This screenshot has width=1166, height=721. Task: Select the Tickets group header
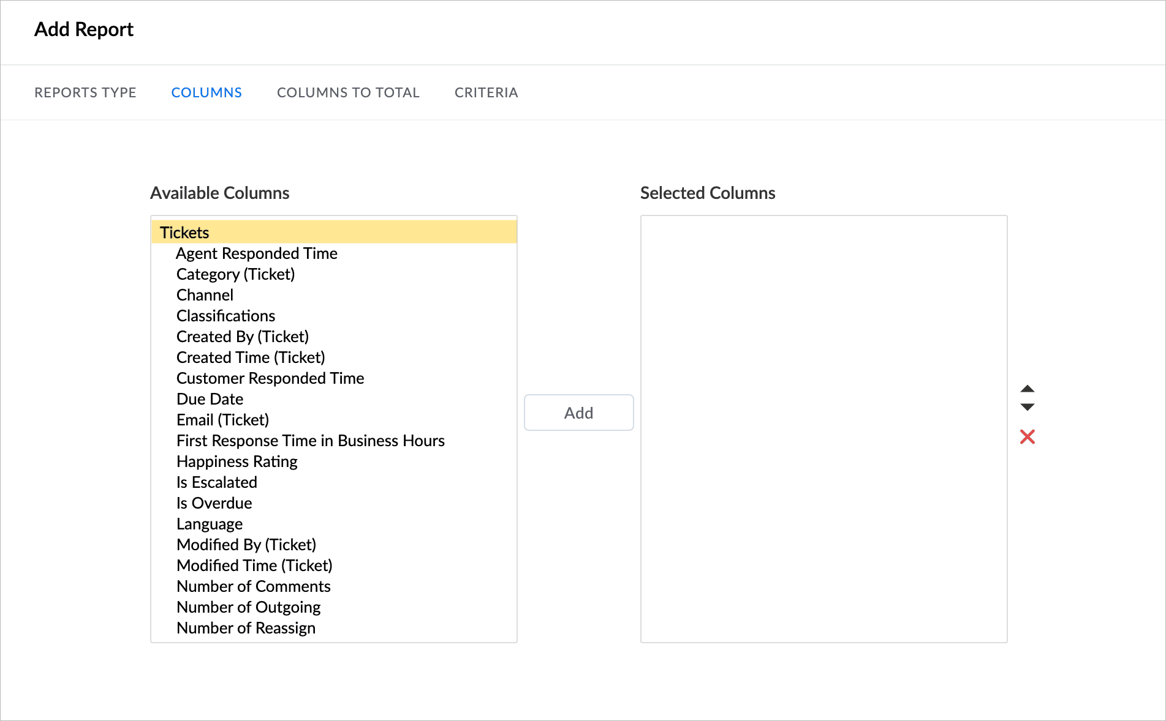184,233
